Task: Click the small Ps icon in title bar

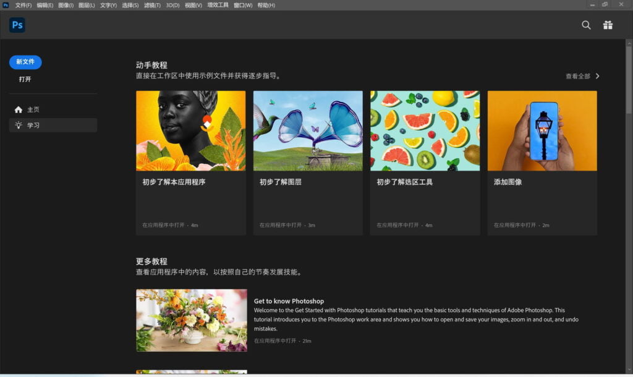Action: click(6, 5)
